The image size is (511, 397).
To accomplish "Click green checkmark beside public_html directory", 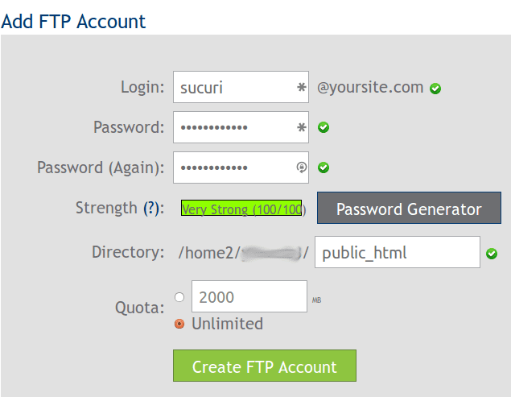I will [x=492, y=254].
